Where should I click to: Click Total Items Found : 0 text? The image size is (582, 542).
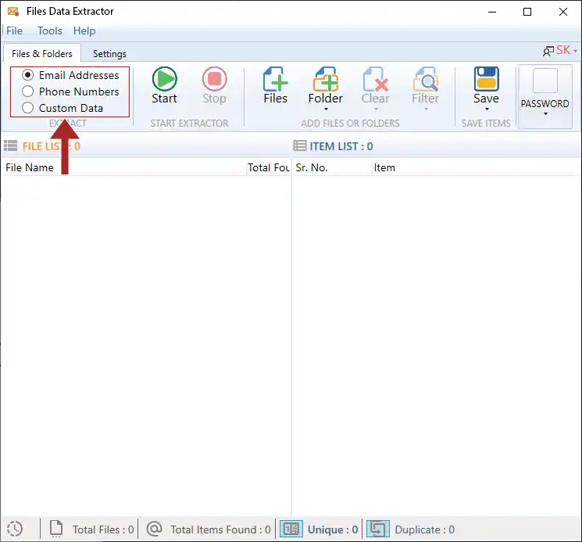220,529
